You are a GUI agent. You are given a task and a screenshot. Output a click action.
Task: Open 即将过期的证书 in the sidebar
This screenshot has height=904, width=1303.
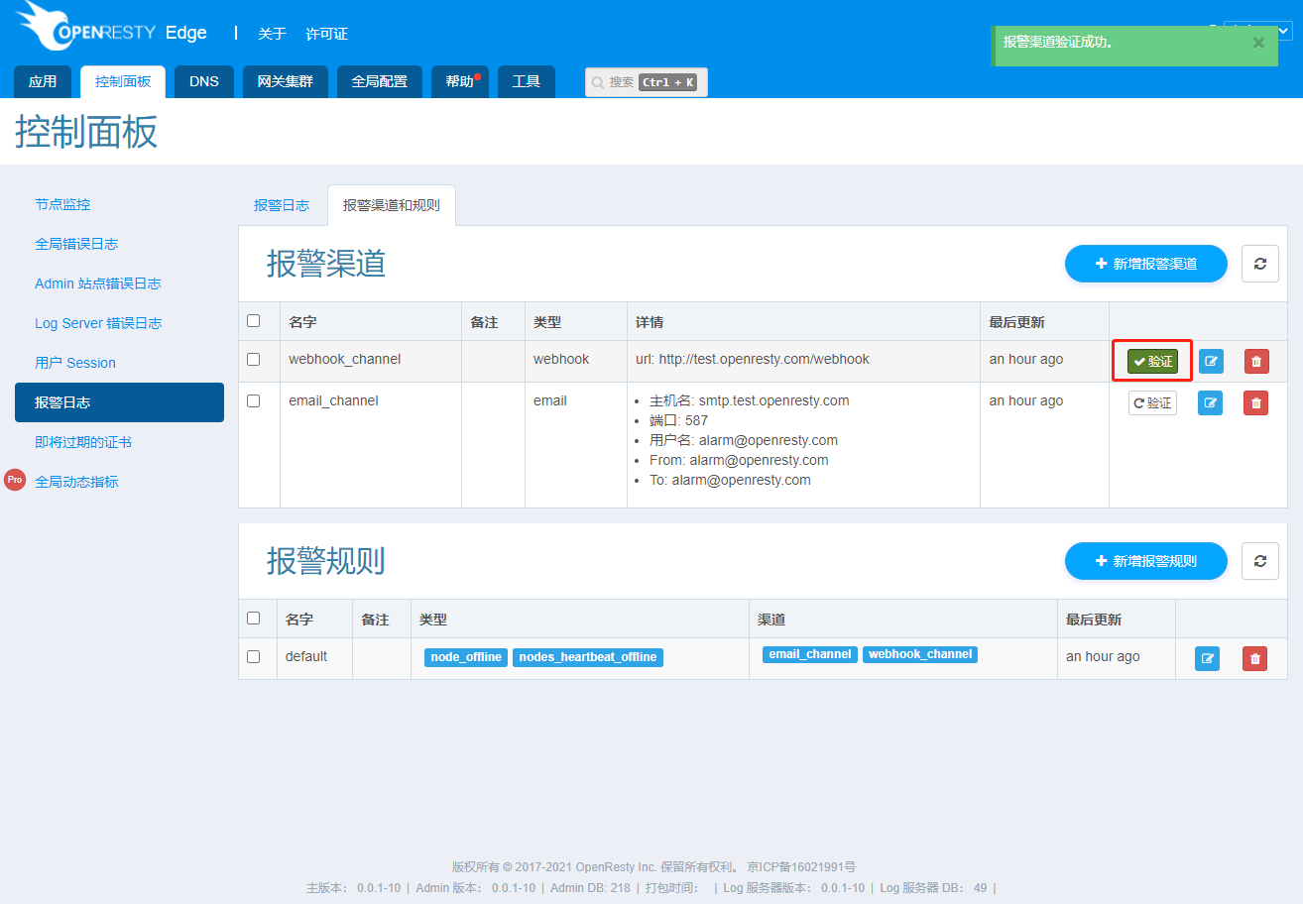(x=83, y=442)
